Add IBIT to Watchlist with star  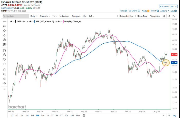[155, 11]
